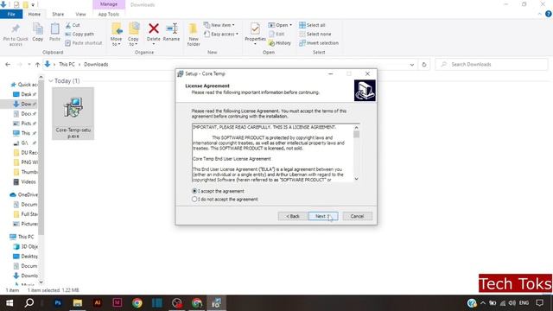Switch to the Home ribbon tab

(x=35, y=14)
